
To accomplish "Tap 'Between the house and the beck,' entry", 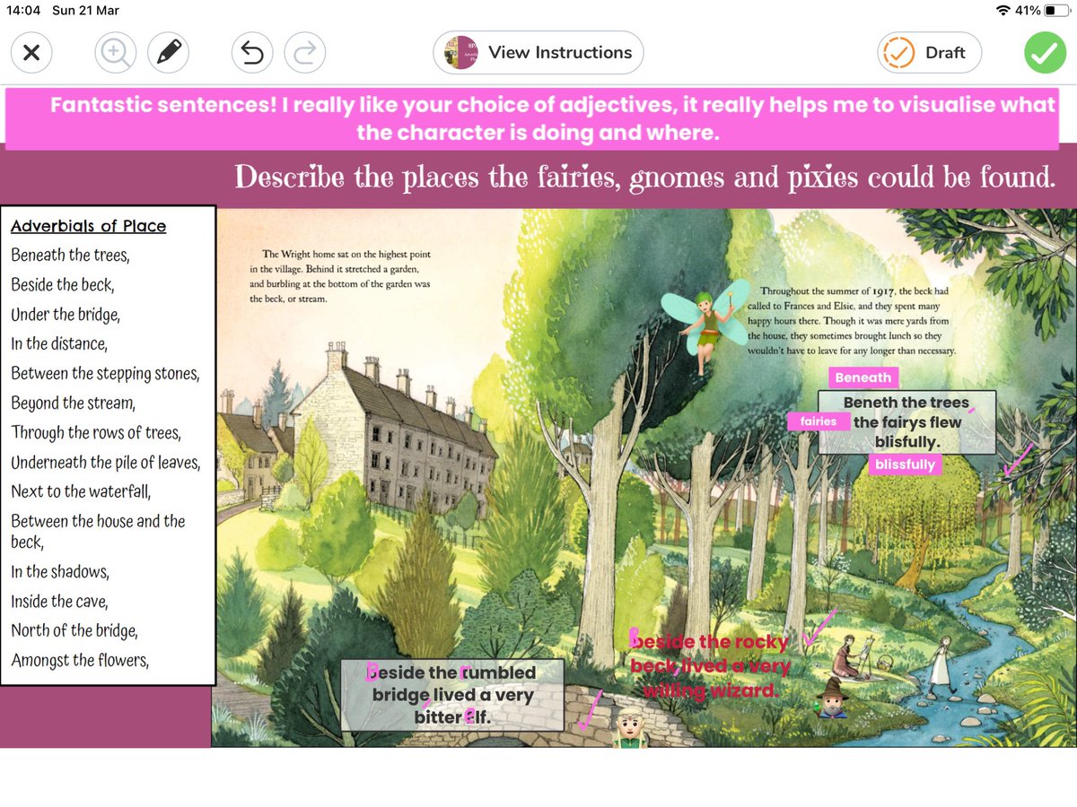I will click(x=98, y=531).
